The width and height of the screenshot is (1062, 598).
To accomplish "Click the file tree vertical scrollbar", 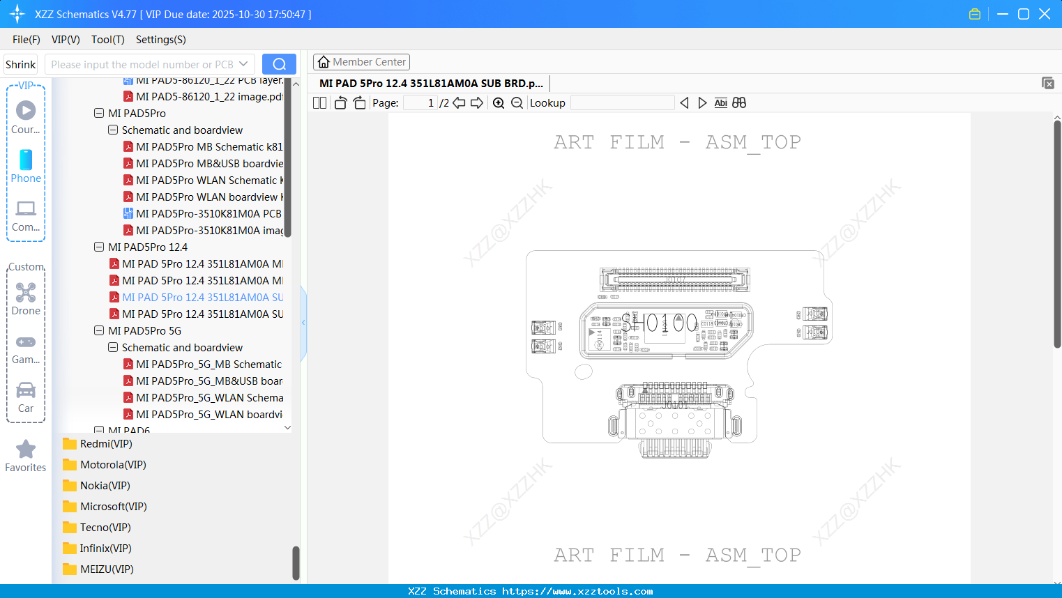I will tap(287, 158).
